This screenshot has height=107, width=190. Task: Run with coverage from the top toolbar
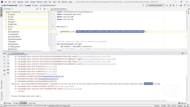[174, 5]
